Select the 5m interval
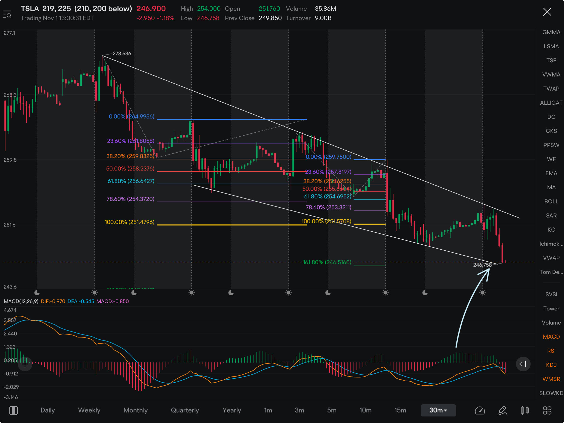 pyautogui.click(x=332, y=410)
